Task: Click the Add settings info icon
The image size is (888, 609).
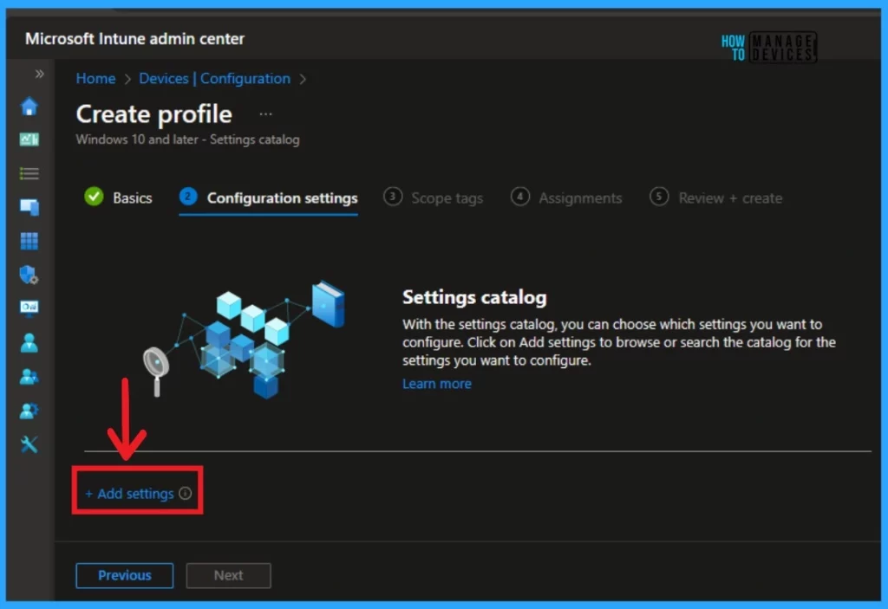Action: coord(186,493)
